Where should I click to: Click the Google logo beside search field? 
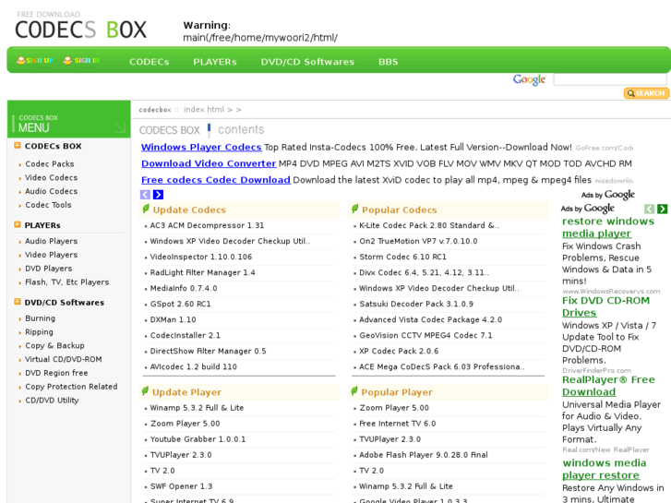pyautogui.click(x=530, y=79)
